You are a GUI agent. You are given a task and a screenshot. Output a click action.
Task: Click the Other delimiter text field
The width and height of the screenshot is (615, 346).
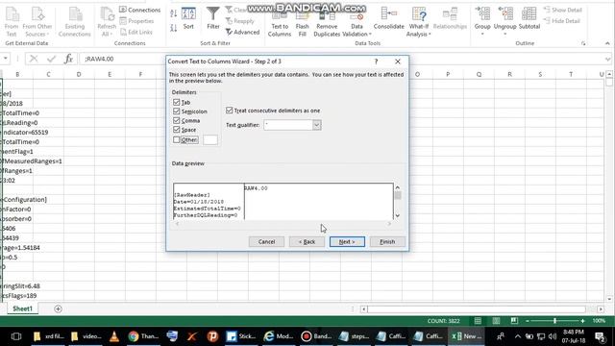tap(210, 140)
